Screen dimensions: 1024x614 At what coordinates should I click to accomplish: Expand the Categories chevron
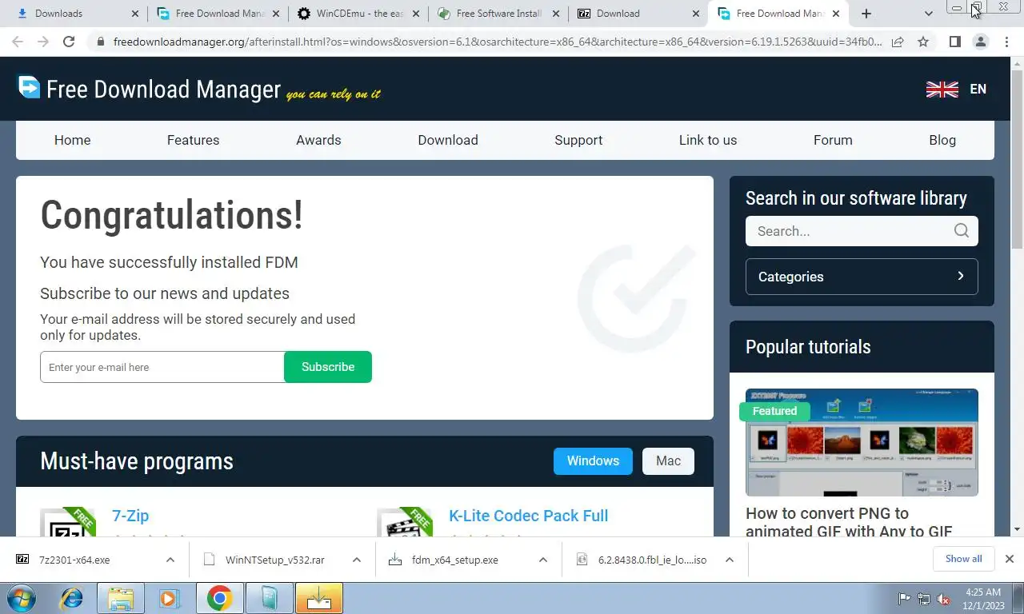(961, 276)
